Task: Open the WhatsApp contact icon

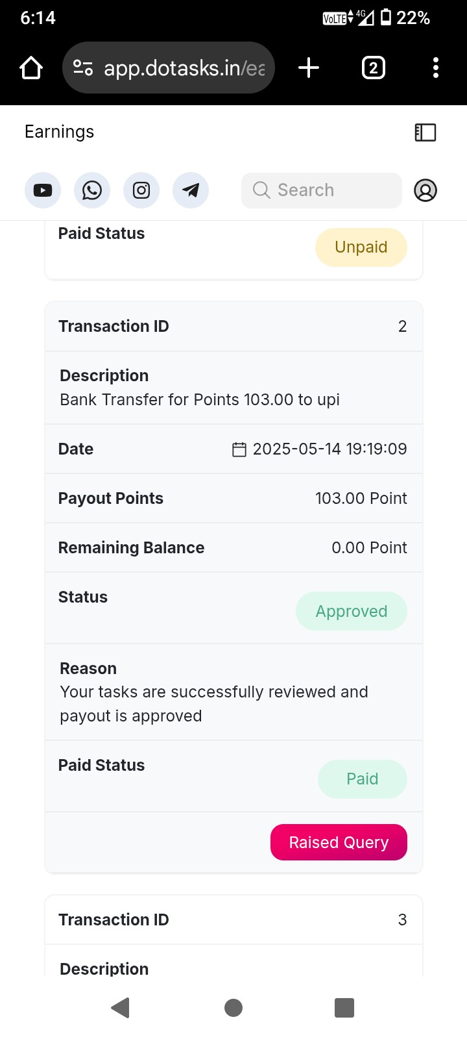Action: click(92, 190)
